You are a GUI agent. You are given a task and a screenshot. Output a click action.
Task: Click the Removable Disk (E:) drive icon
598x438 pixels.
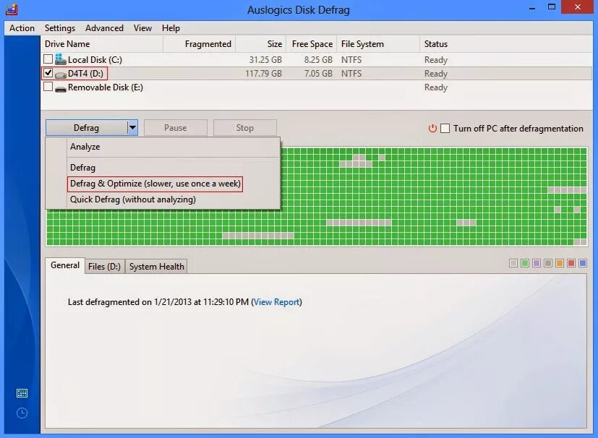coord(61,88)
